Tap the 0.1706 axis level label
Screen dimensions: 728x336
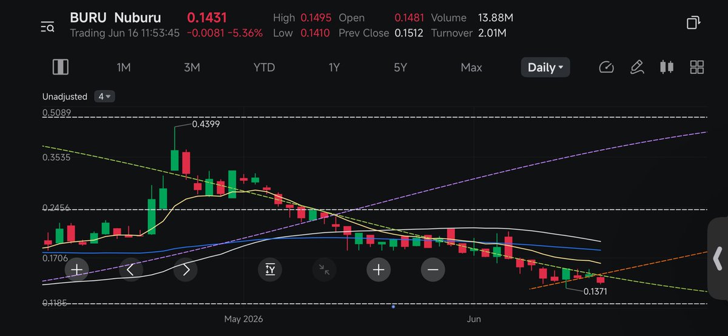pos(56,258)
